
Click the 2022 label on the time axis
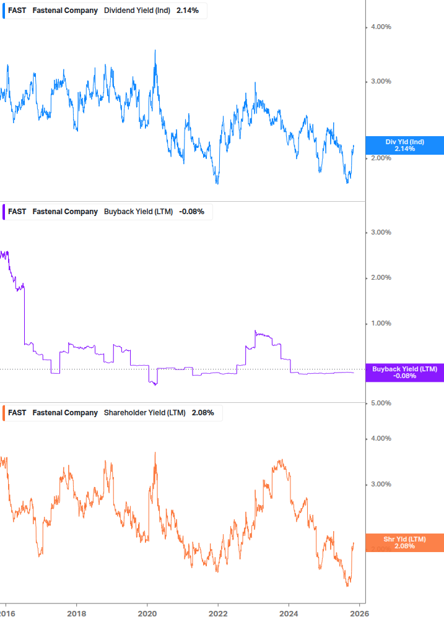pyautogui.click(x=218, y=614)
